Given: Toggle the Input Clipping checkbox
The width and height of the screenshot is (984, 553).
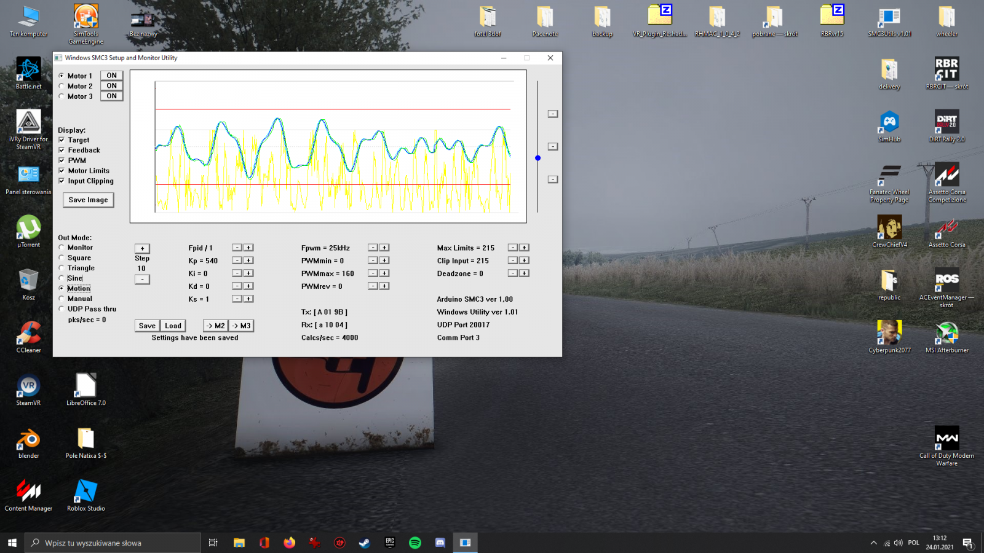Looking at the screenshot, I should click(61, 181).
